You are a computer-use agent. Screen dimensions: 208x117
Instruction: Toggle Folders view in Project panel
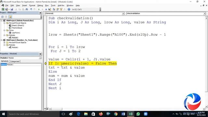[x=10, y=17]
